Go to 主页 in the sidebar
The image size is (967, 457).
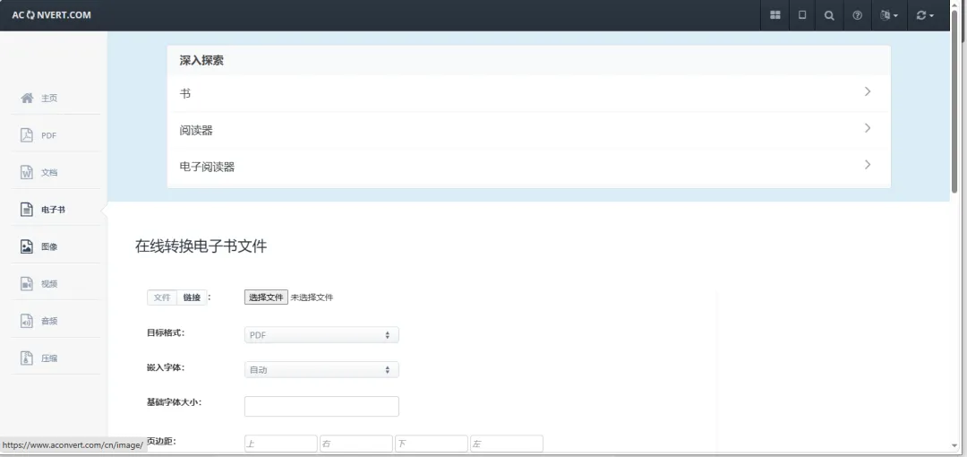click(49, 98)
